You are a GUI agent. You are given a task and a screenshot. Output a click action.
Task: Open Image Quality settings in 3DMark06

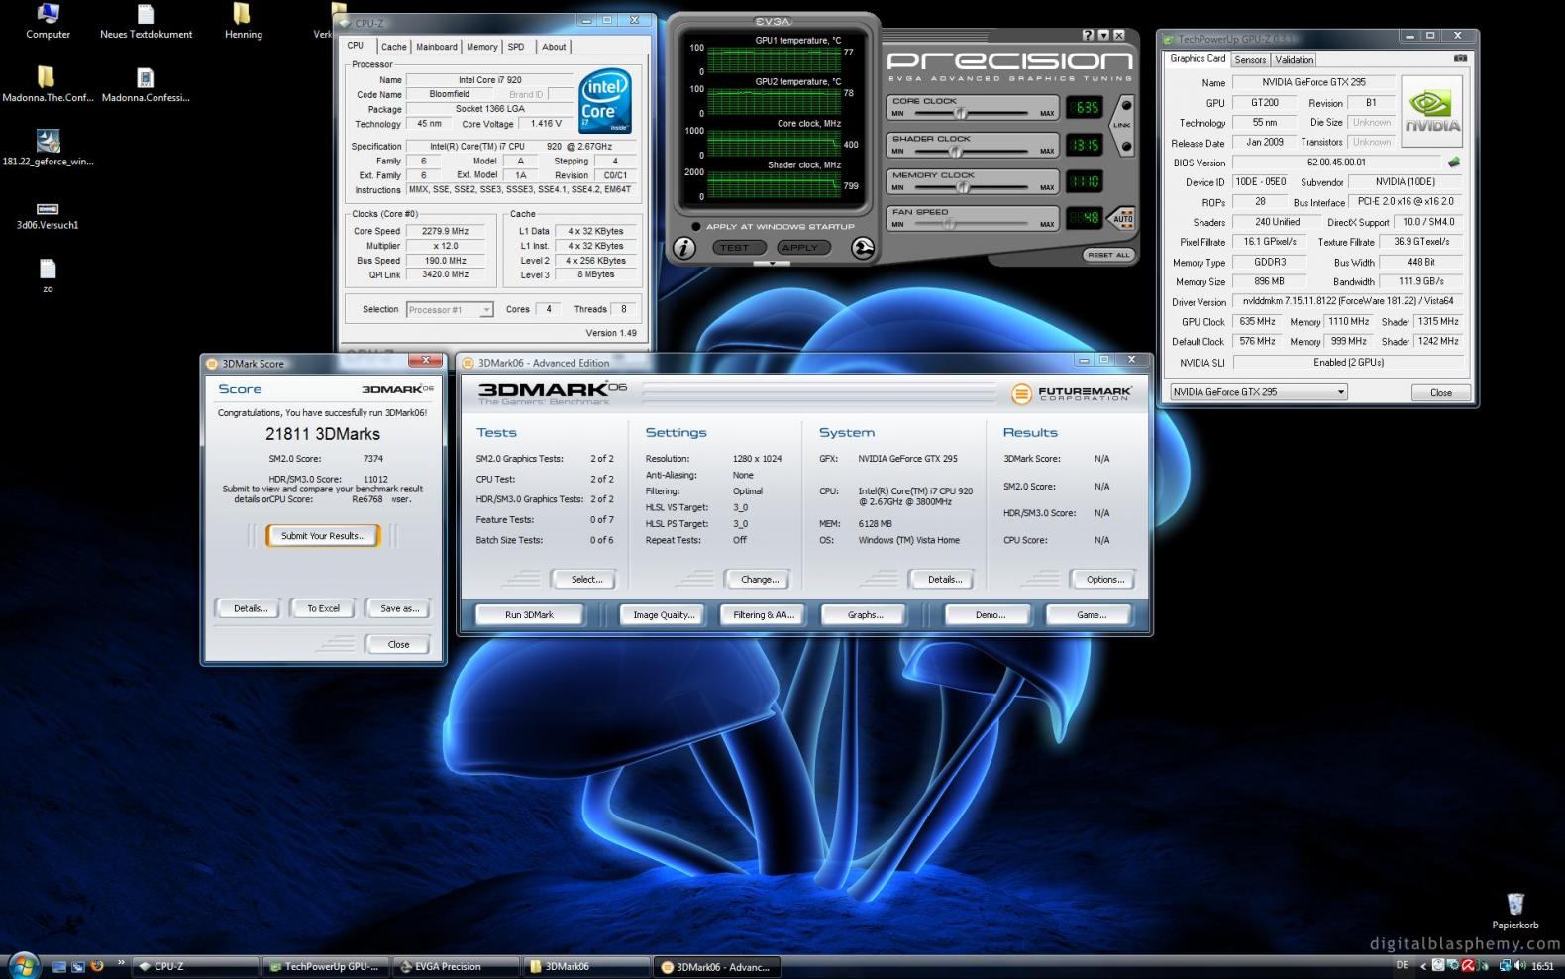(x=664, y=615)
